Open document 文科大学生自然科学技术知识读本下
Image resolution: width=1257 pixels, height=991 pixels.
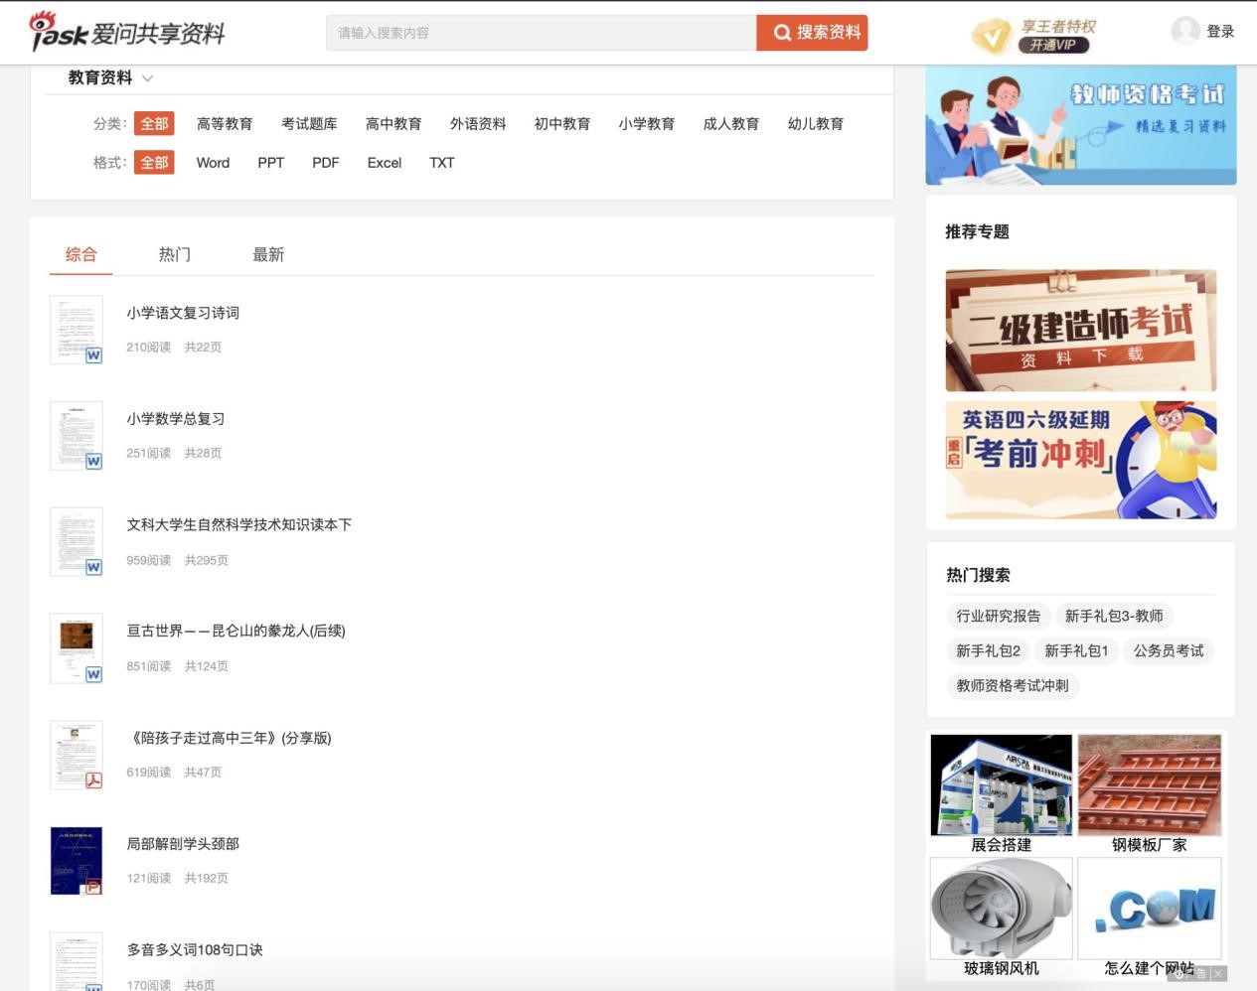pyautogui.click(x=239, y=525)
